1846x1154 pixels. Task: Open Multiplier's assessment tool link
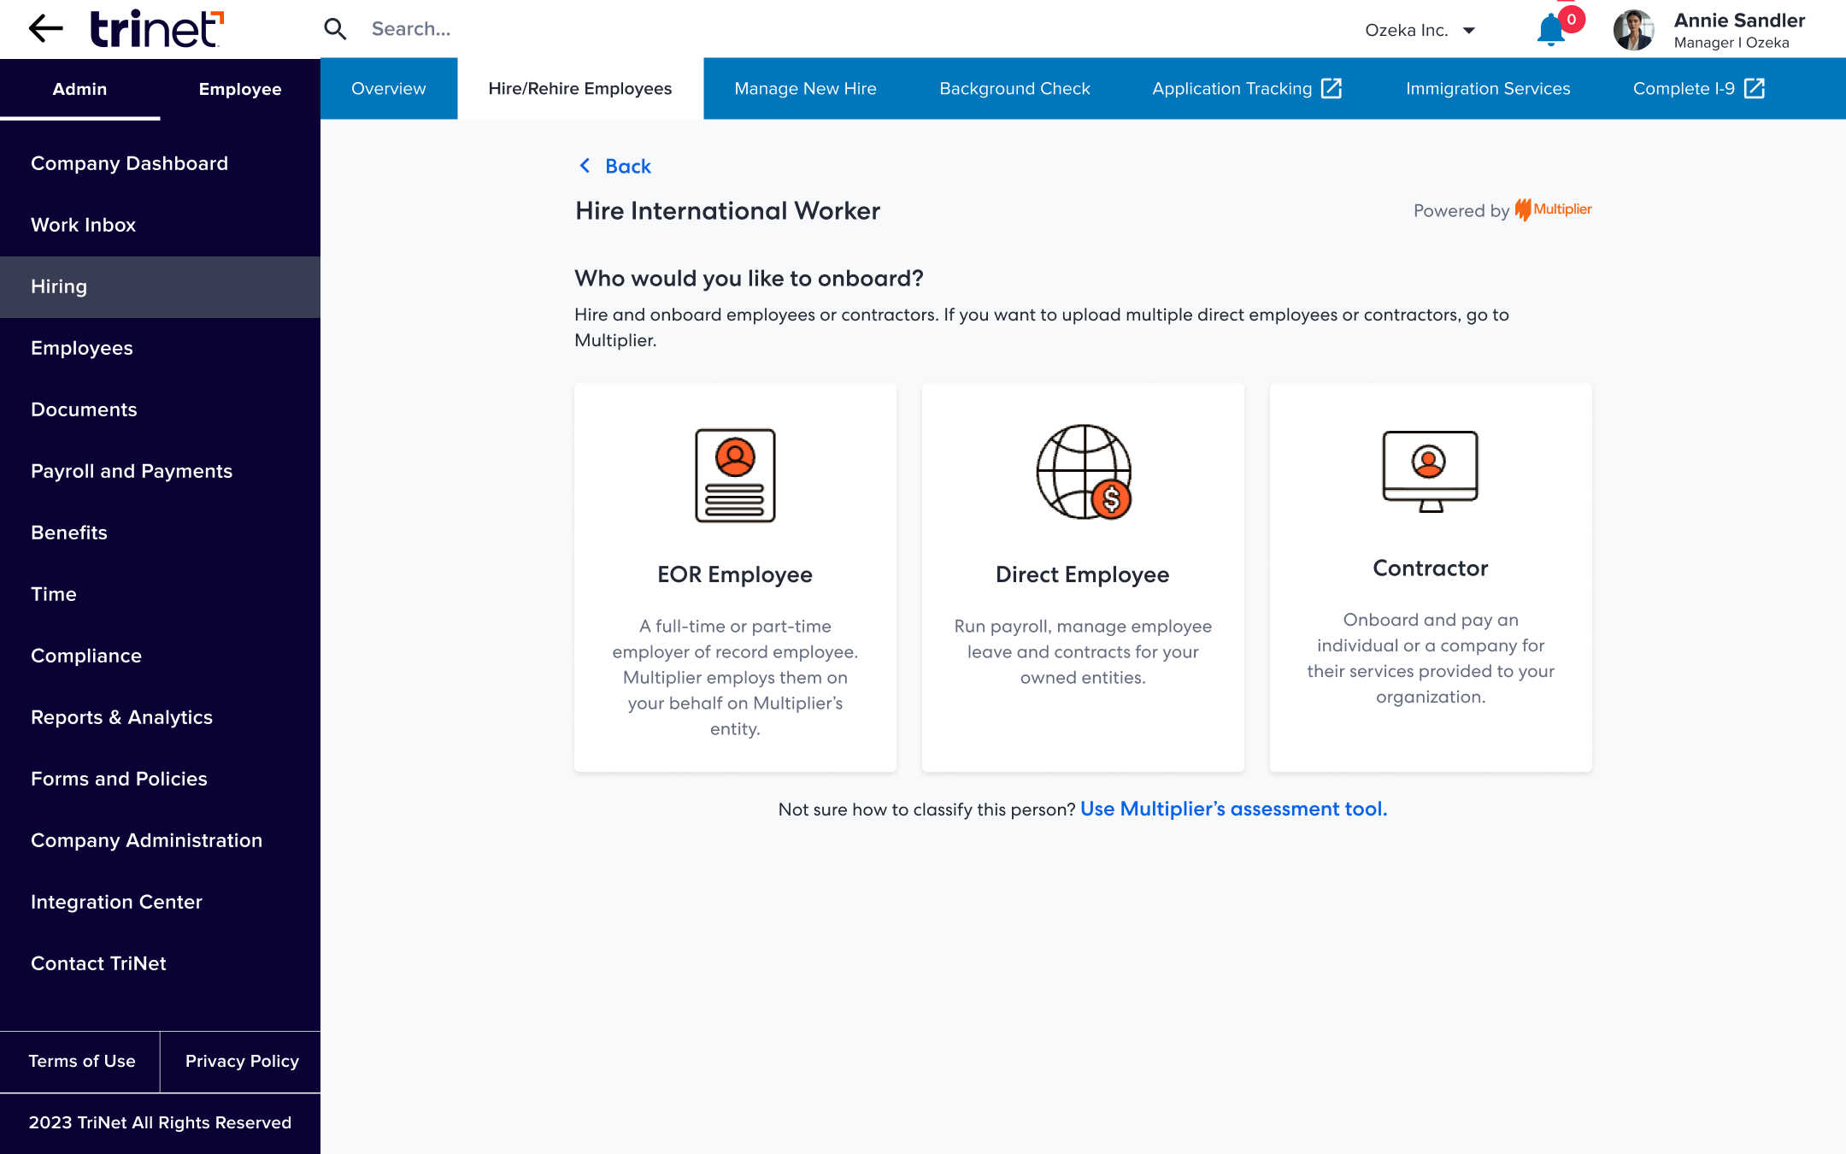click(x=1233, y=809)
